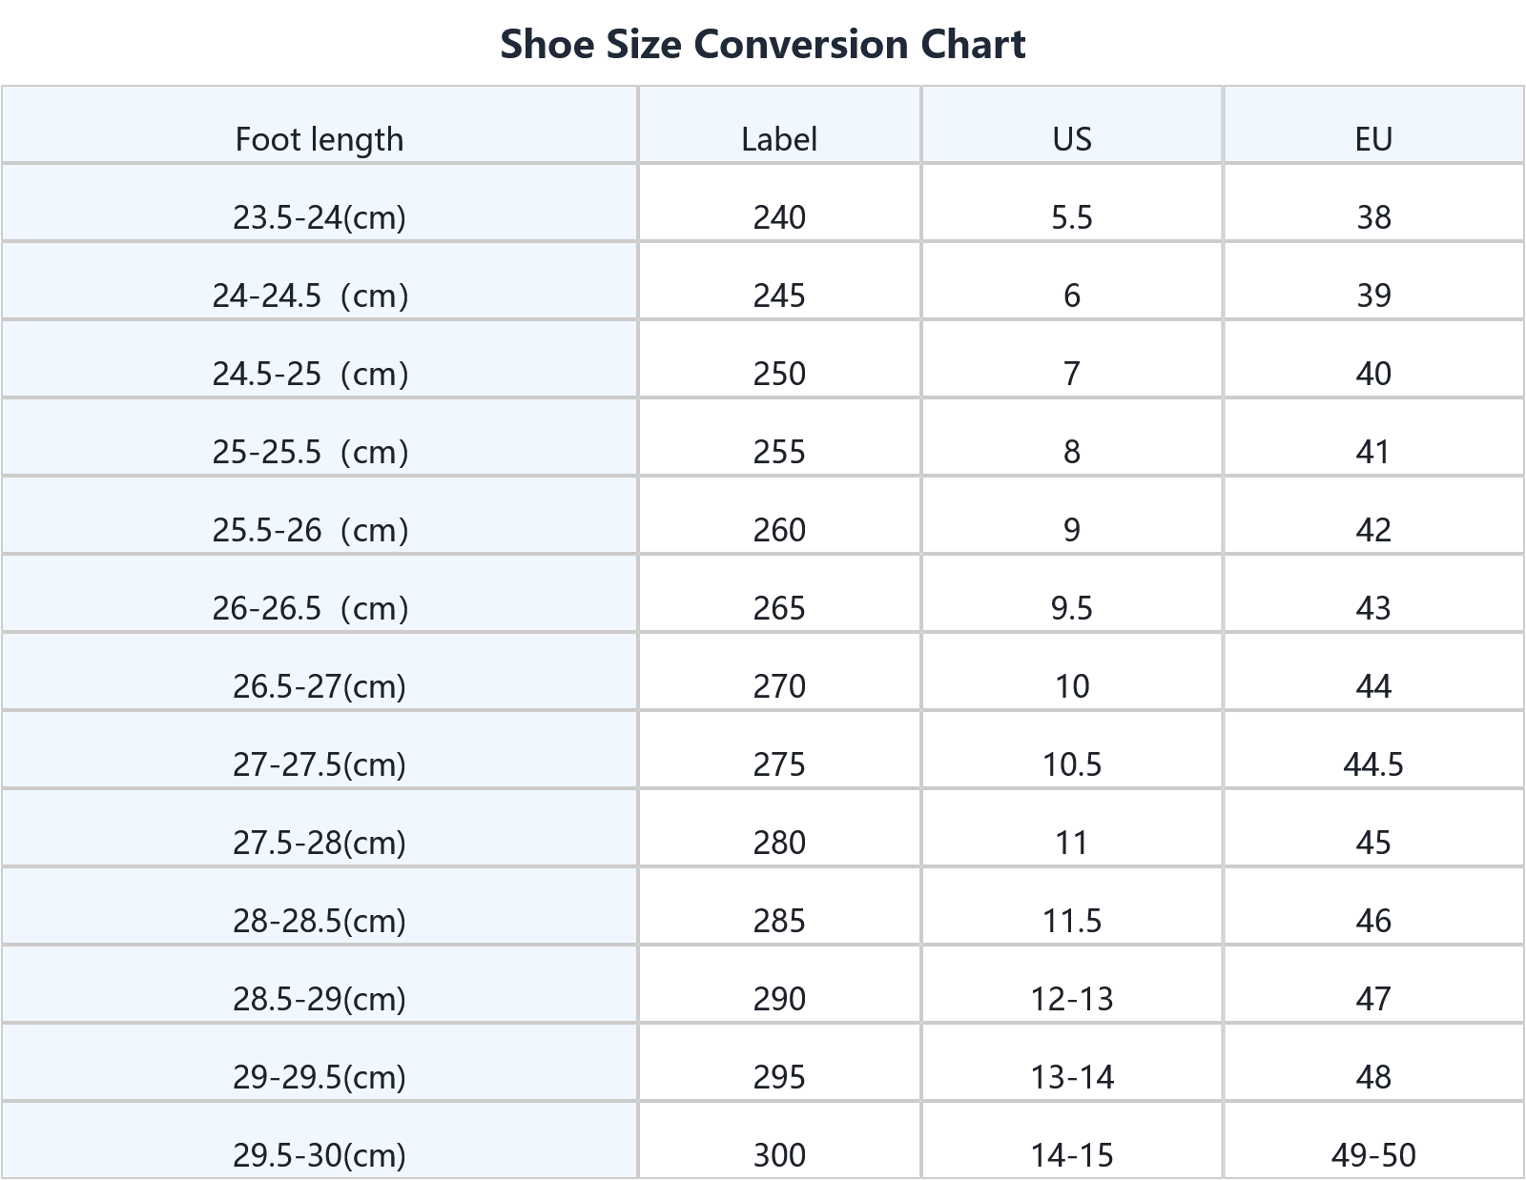Select the label 295 cell
The width and height of the screenshot is (1526, 1180).
779,1077
